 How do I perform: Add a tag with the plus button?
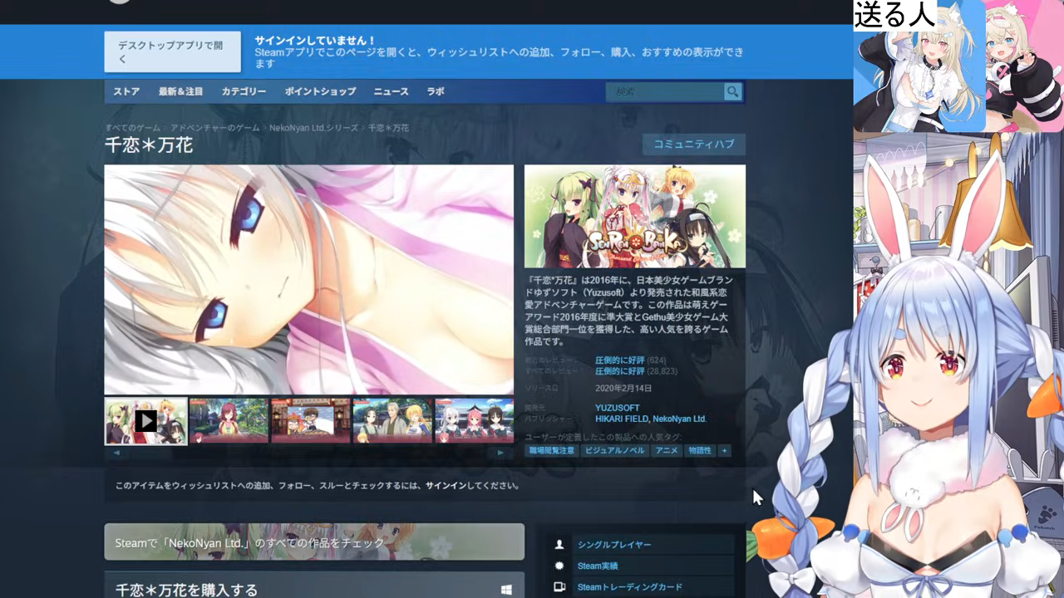point(724,450)
